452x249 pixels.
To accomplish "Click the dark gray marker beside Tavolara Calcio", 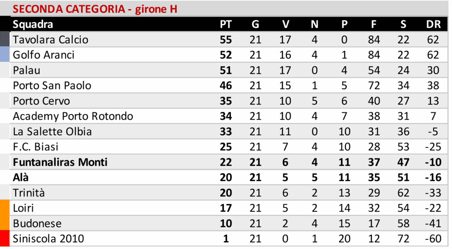I will coord(5,39).
